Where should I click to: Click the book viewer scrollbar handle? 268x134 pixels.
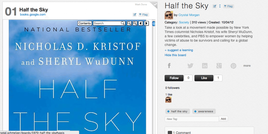point(154,23)
